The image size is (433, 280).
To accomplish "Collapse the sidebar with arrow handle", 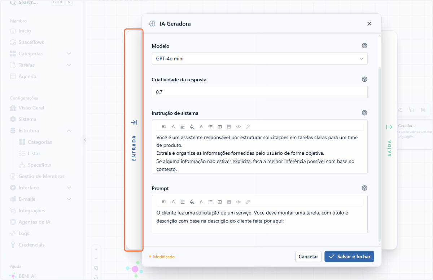I will point(85,140).
